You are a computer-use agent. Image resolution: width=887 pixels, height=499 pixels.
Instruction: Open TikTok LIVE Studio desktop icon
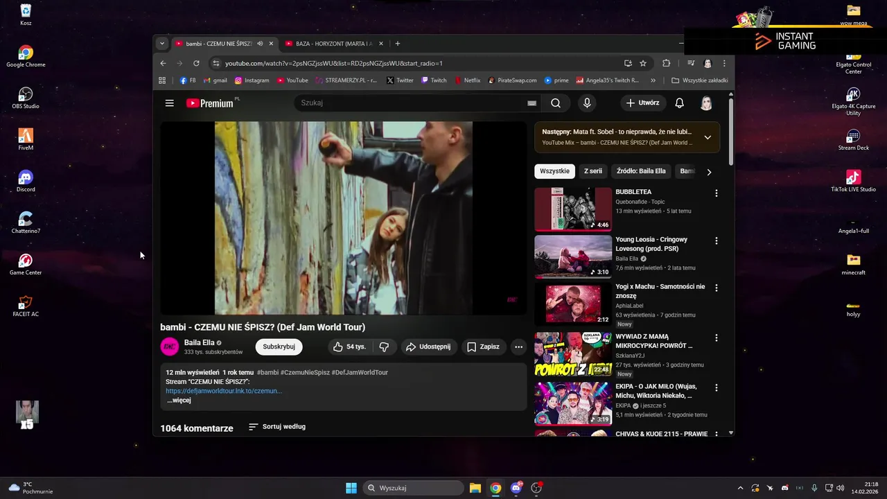click(x=853, y=181)
